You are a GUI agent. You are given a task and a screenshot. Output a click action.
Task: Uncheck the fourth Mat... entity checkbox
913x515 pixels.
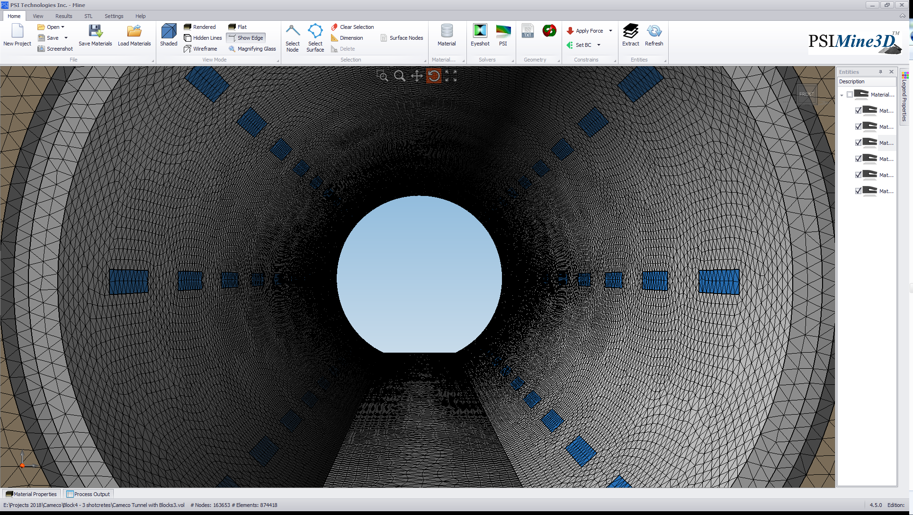(859, 159)
